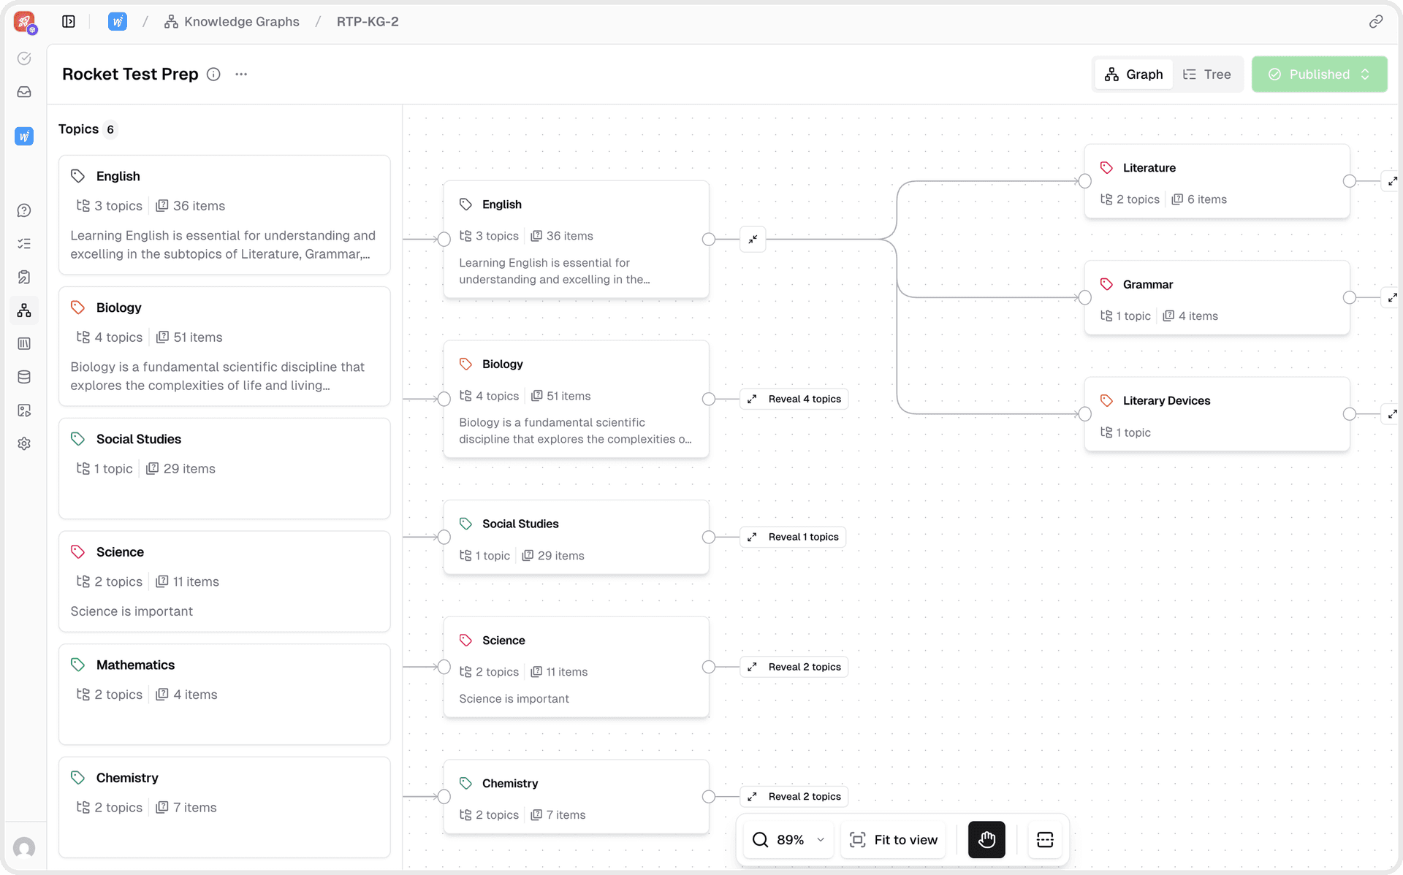Select Social Studies card in Topics list
This screenshot has height=875, width=1403.
coord(224,467)
